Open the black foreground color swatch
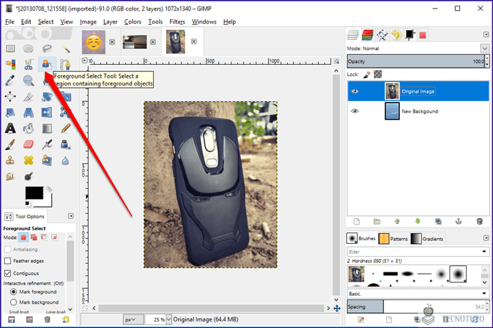Image resolution: width=493 pixels, height=328 pixels. [34, 193]
